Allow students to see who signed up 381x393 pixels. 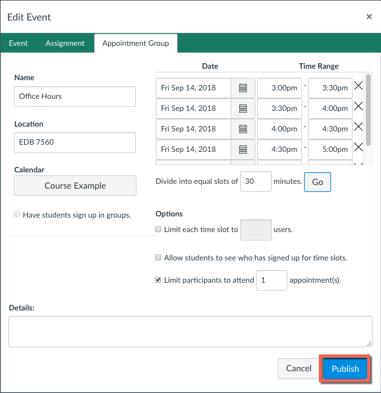159,257
